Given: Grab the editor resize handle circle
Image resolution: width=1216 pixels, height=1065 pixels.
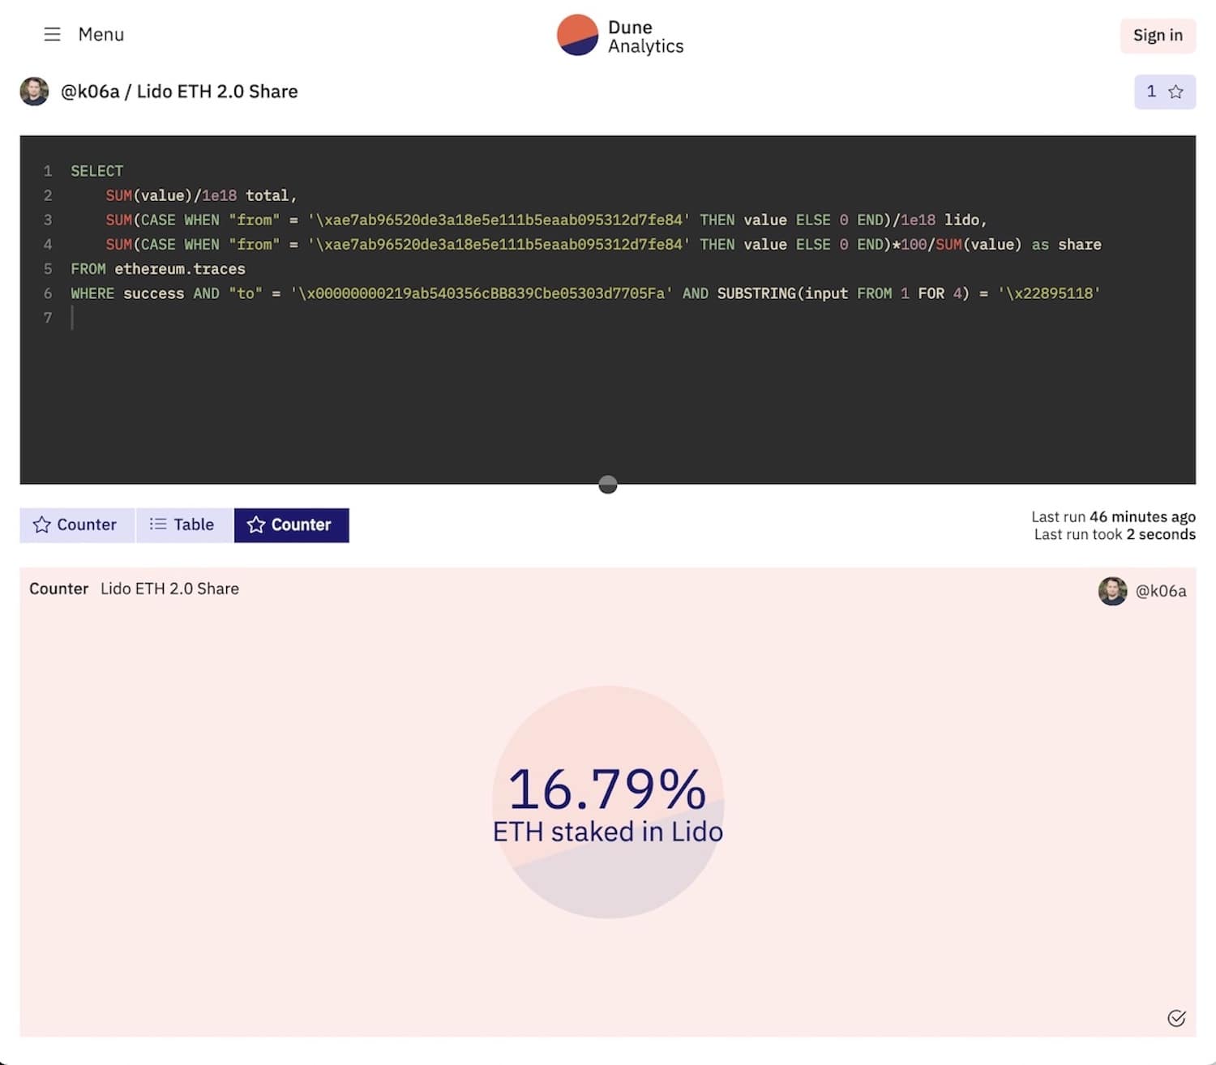Looking at the screenshot, I should (x=608, y=485).
